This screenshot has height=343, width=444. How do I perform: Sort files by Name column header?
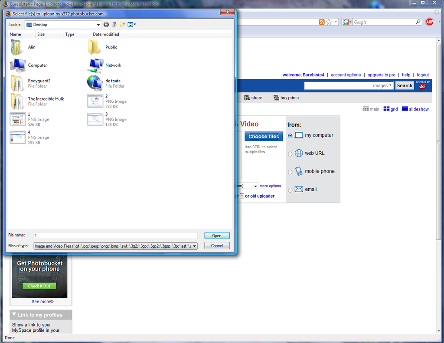(22, 34)
